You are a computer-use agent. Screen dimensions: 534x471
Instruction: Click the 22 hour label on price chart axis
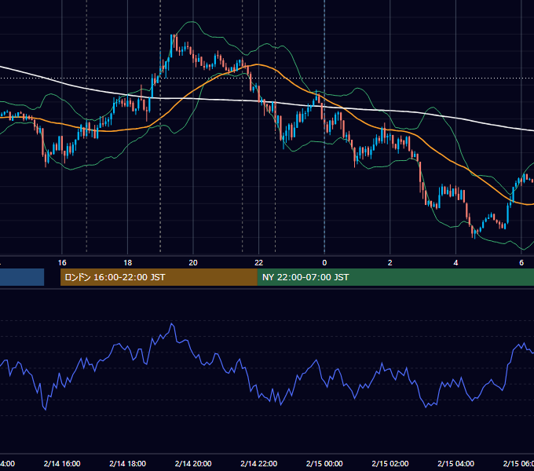click(259, 263)
